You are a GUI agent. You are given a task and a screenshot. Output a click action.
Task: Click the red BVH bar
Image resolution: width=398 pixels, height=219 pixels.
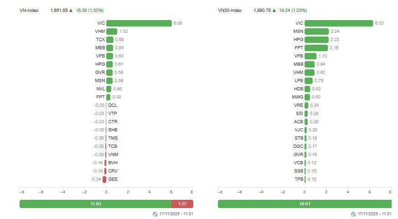tap(105, 163)
